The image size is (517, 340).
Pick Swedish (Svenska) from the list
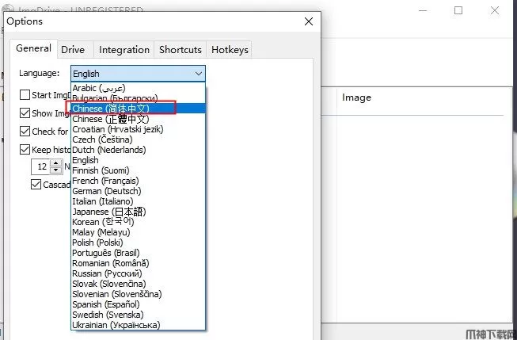coord(138,315)
